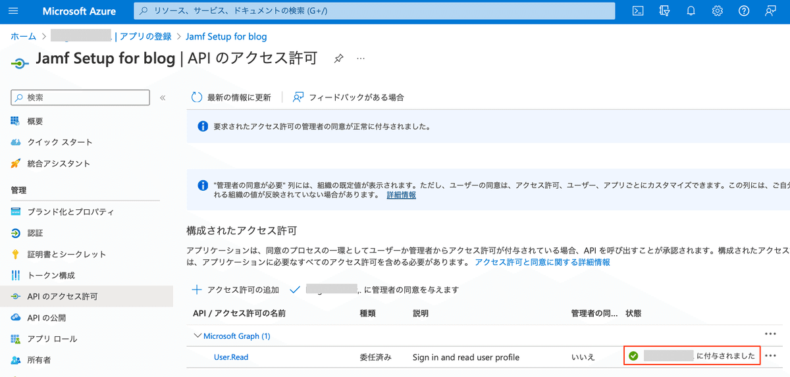The width and height of the screenshot is (790, 377).
Task: Open the 詳細情報 link in info banner
Action: coord(402,195)
